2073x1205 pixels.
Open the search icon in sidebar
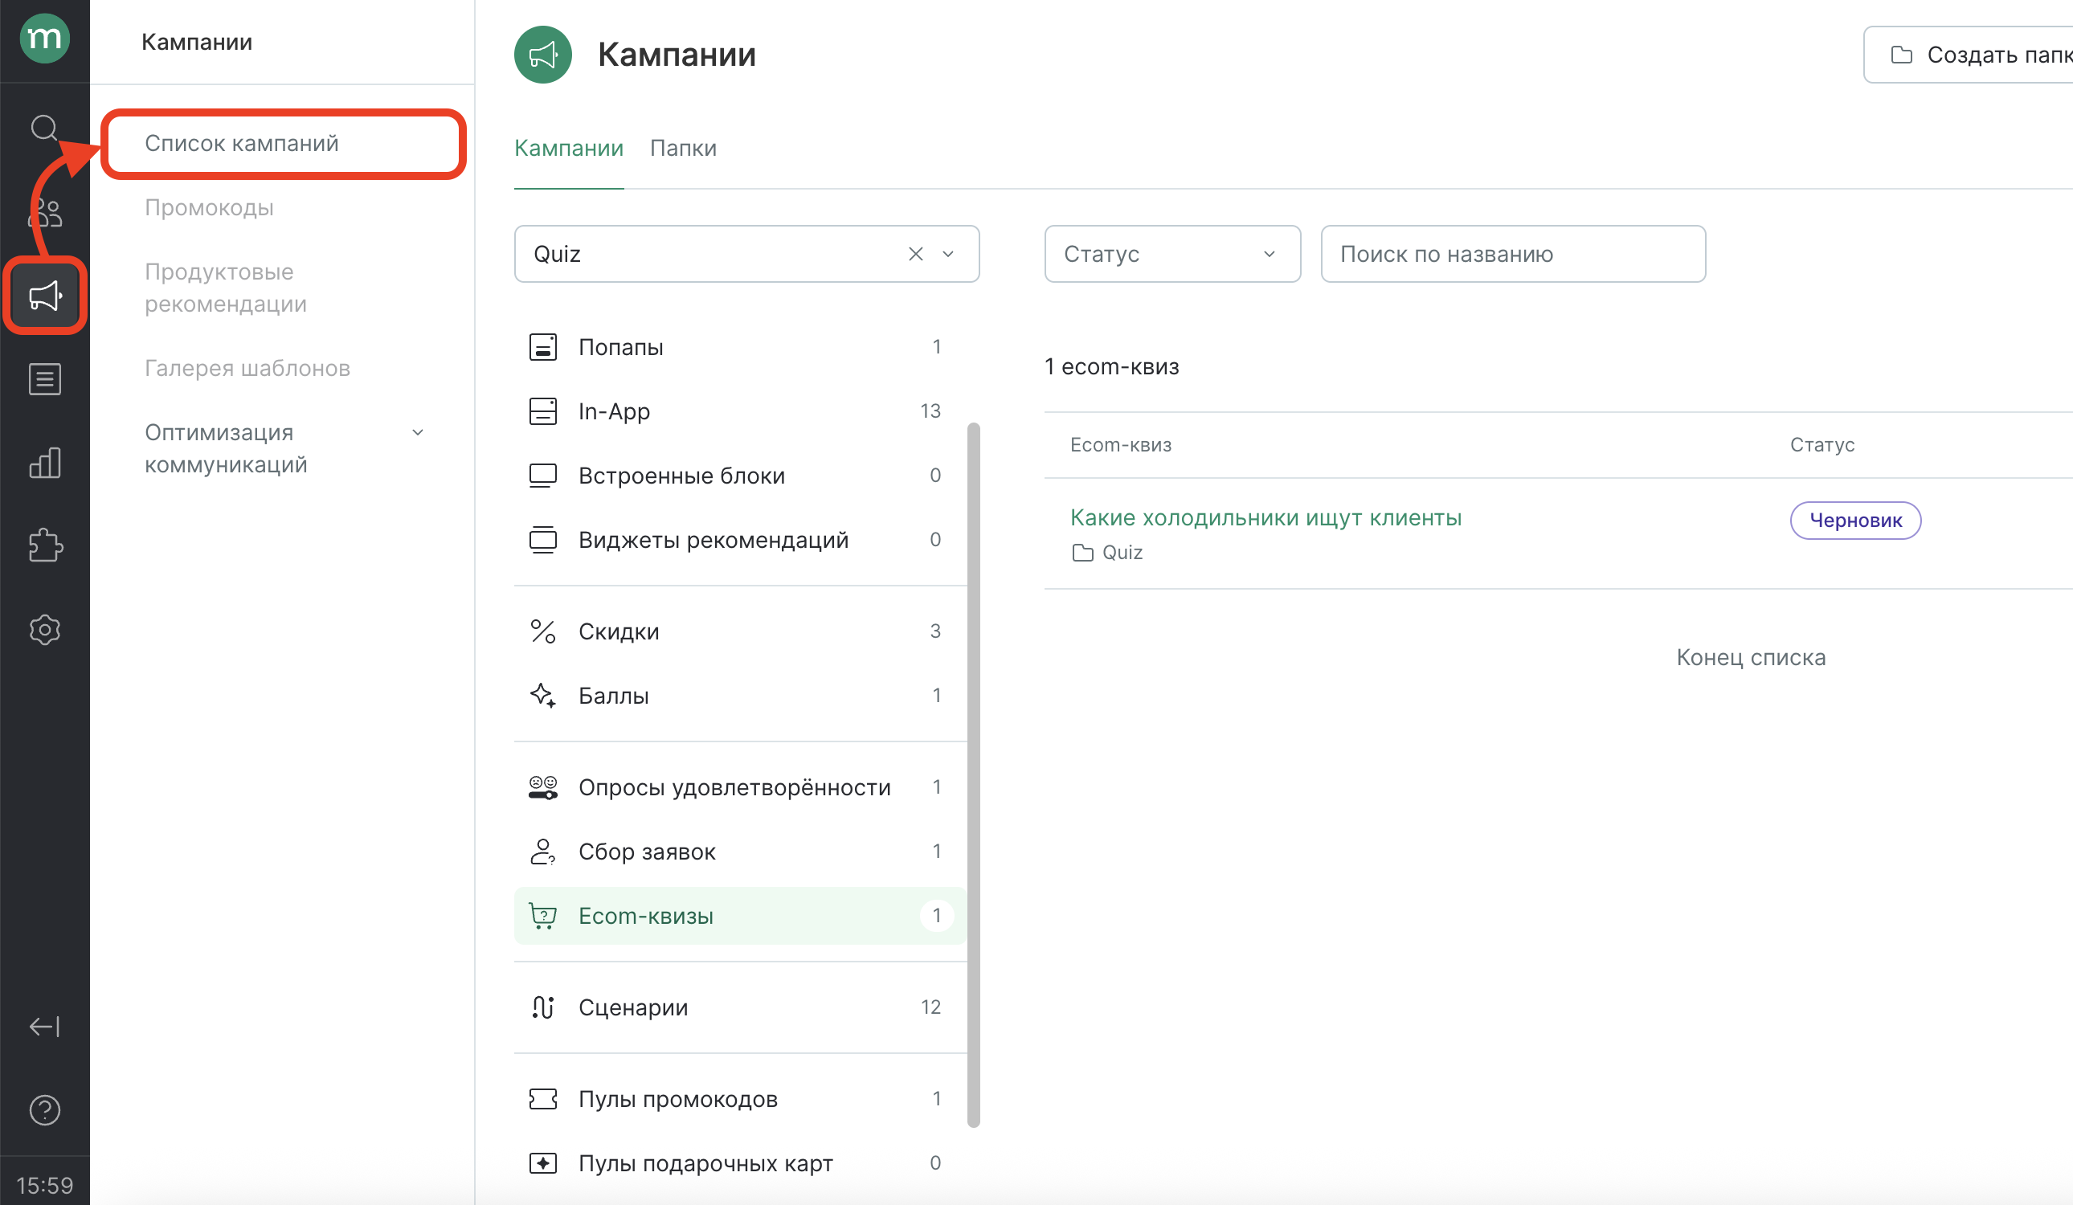coord(44,129)
